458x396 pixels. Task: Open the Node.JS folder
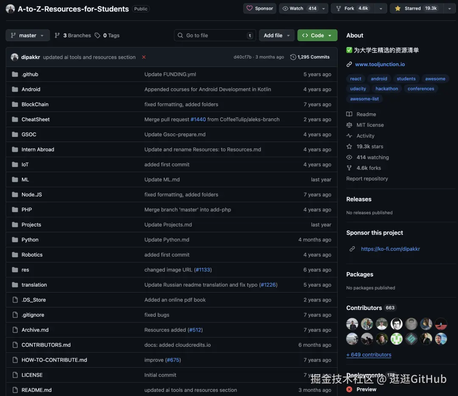point(32,195)
